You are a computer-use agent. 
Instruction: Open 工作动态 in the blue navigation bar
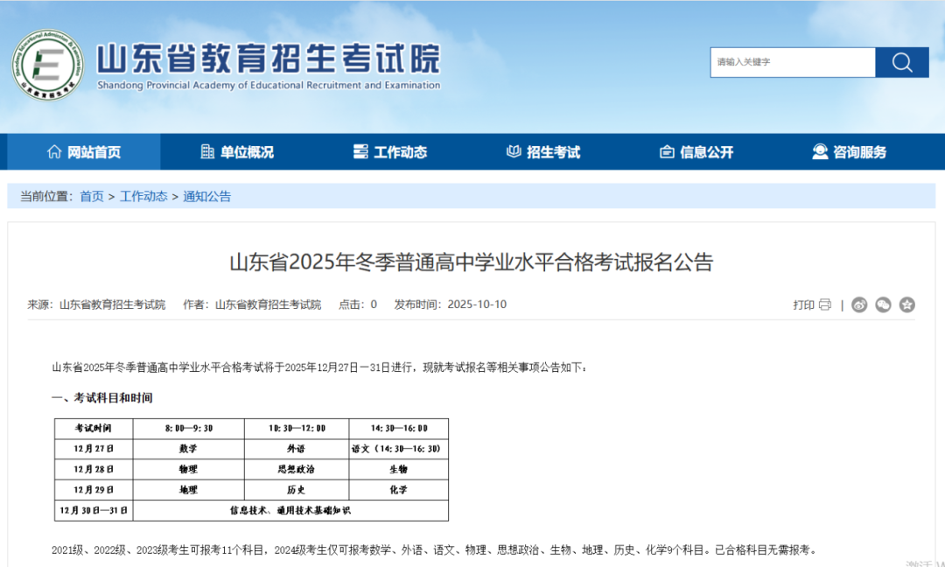390,151
